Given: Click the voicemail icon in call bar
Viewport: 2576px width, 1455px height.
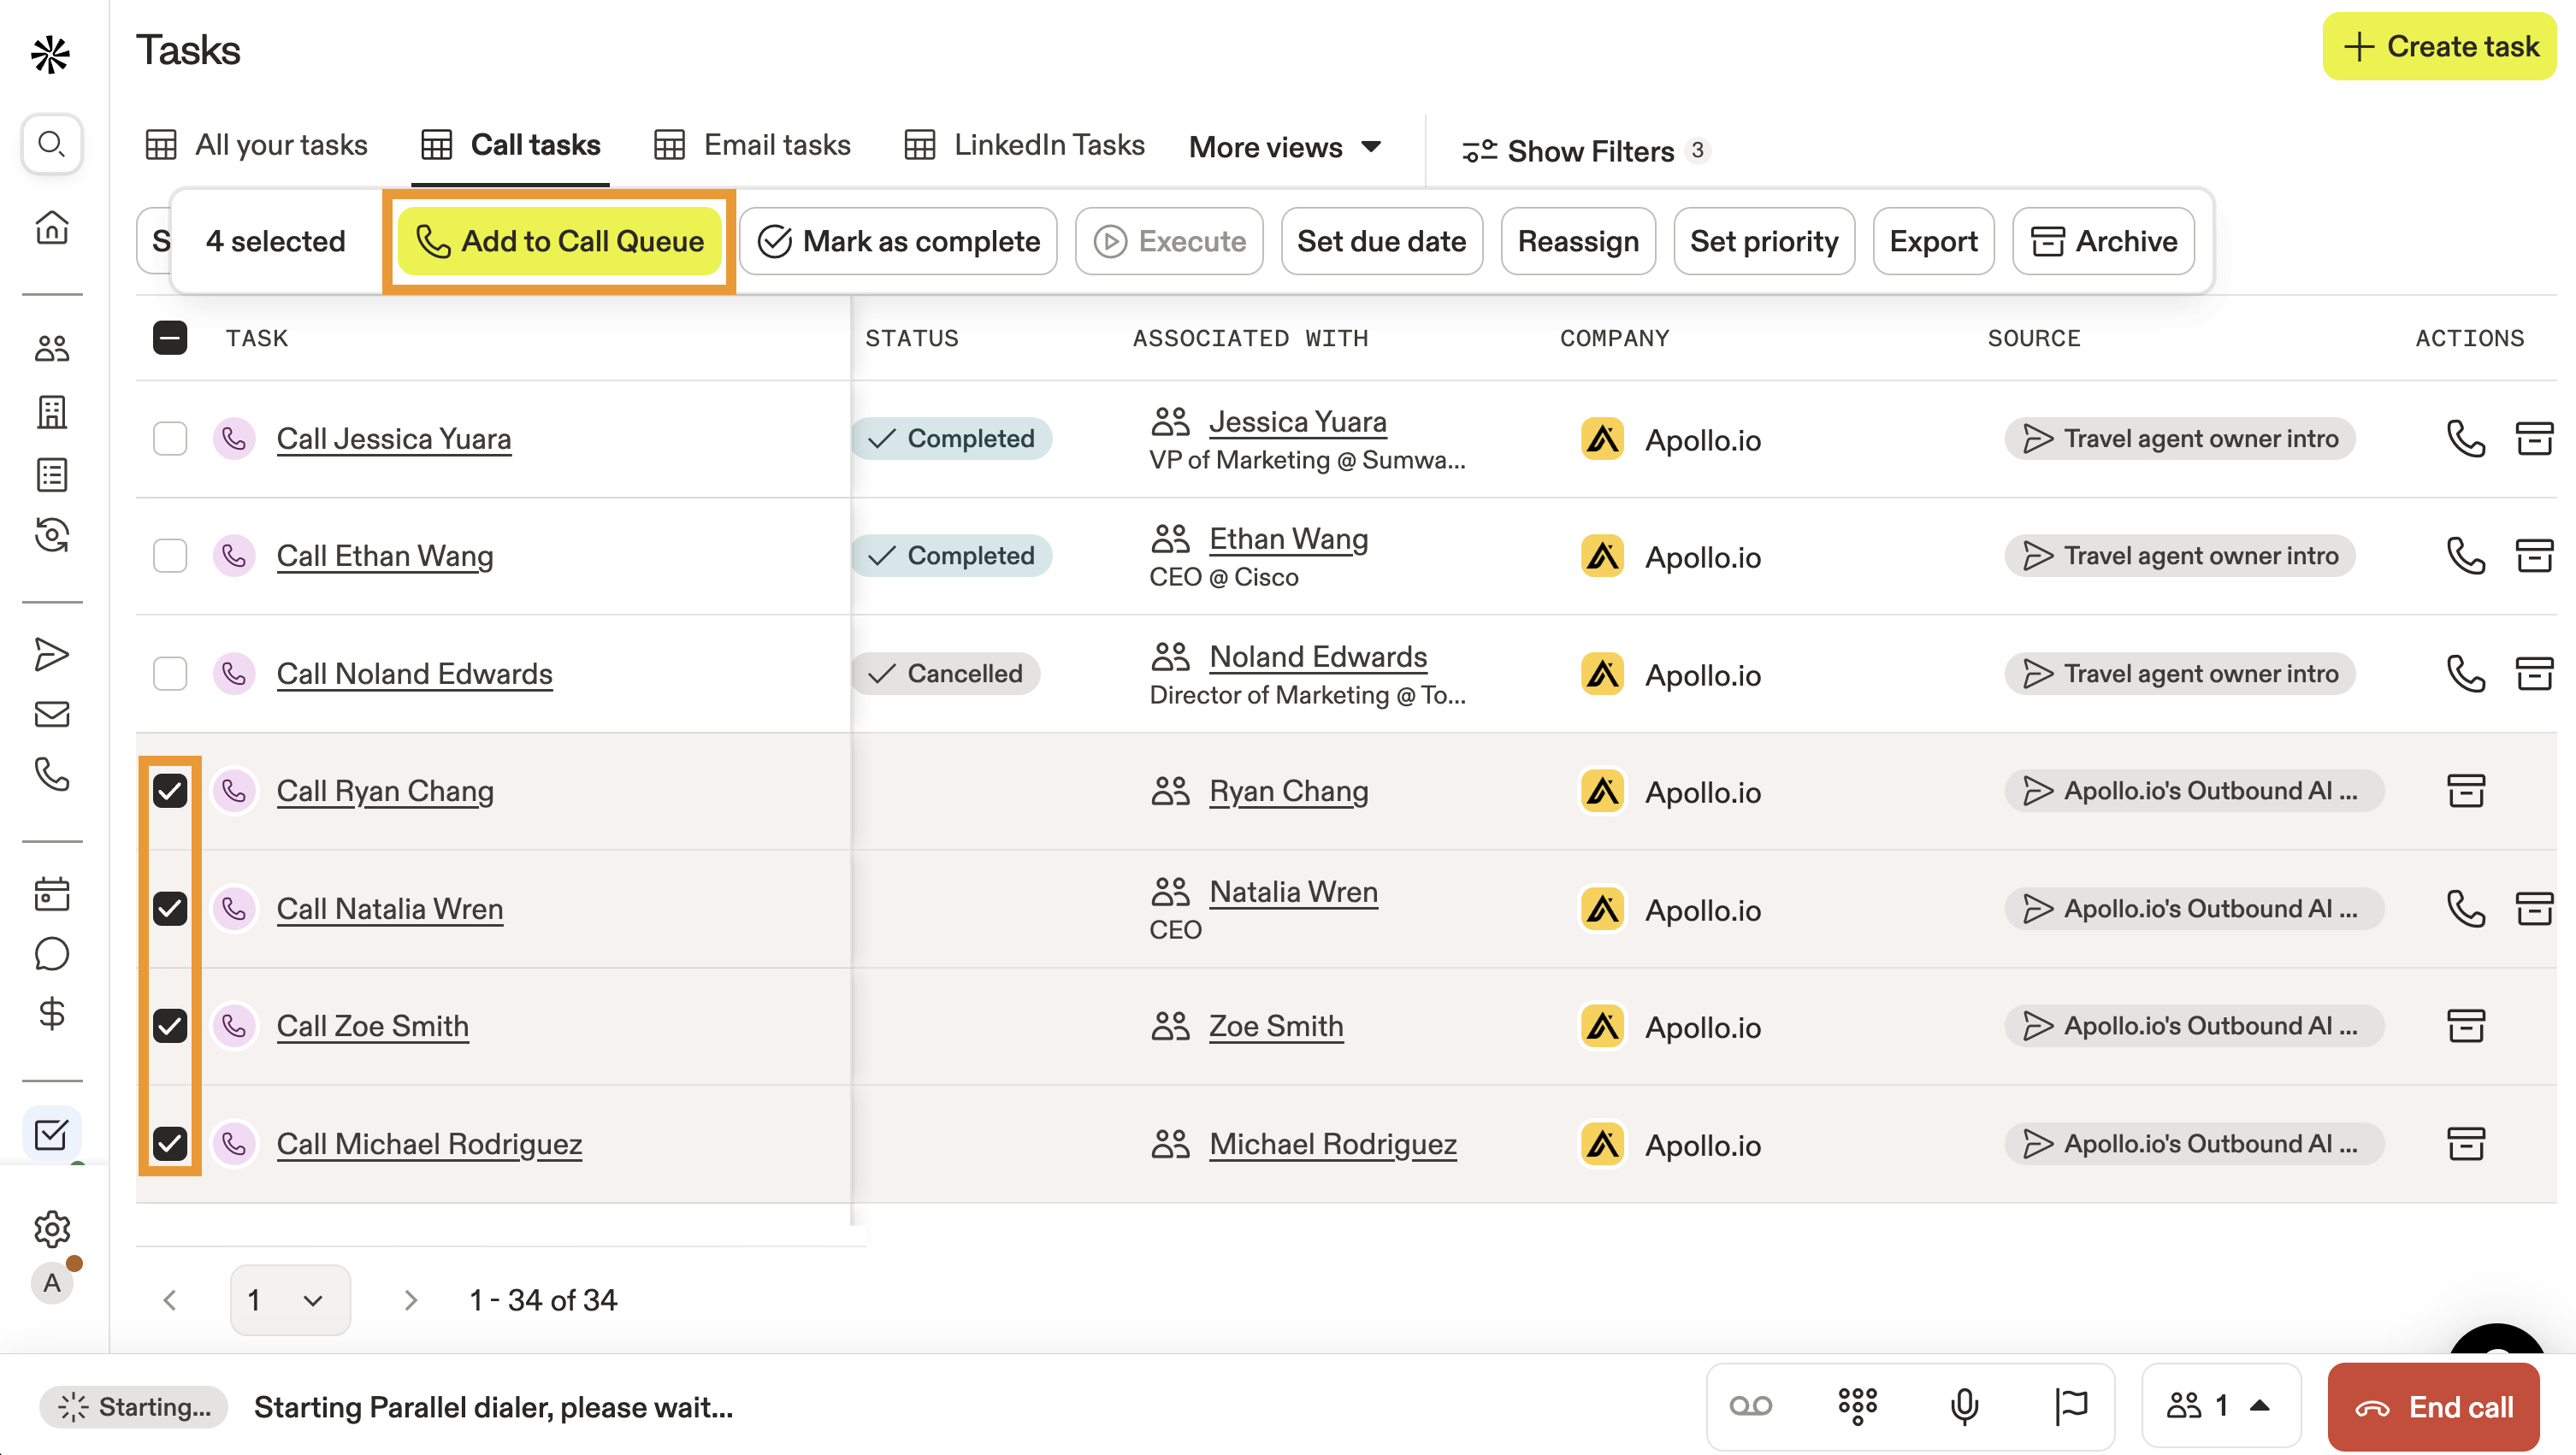Looking at the screenshot, I should (x=1750, y=1406).
